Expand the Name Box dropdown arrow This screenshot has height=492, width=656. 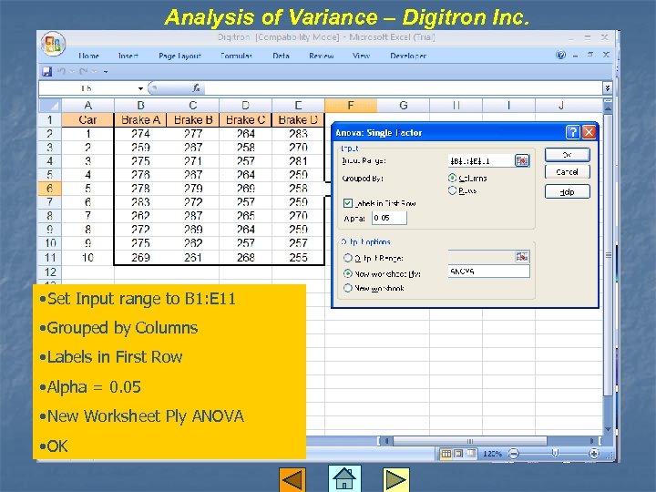coord(140,88)
